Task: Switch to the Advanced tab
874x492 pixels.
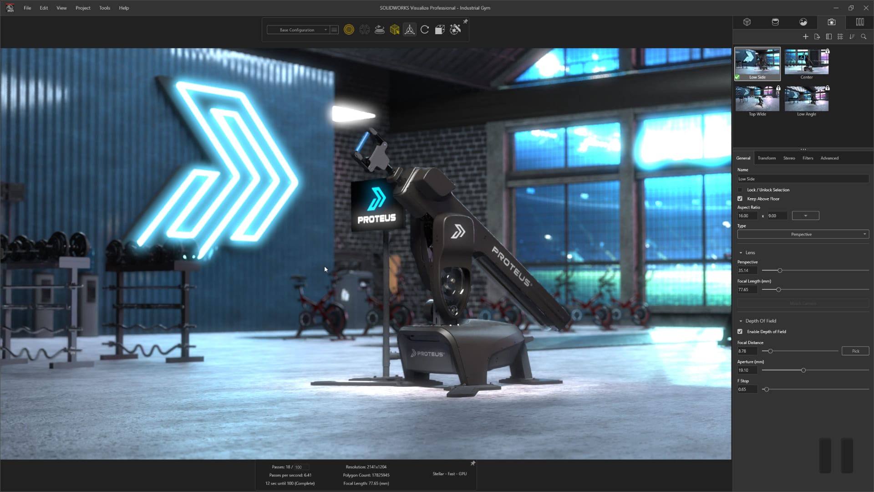Action: (829, 158)
